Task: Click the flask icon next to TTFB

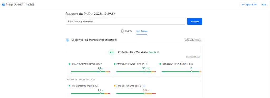Action: [x=144, y=86]
